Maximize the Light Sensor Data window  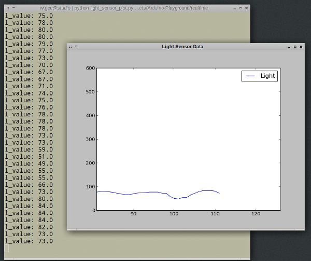(295, 47)
